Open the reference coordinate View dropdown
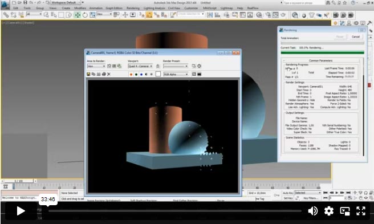The height and width of the screenshot is (224, 374). pos(104,14)
